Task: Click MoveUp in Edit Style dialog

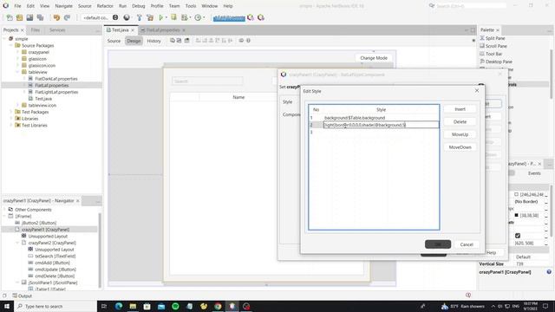Action: (x=460, y=134)
